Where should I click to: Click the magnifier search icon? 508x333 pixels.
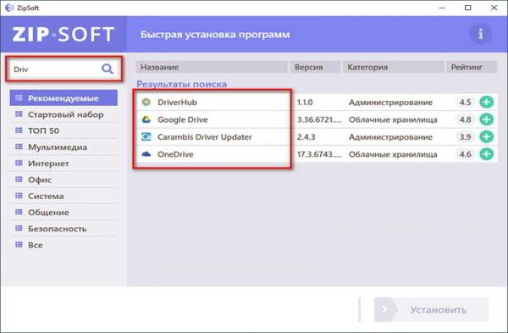click(108, 69)
